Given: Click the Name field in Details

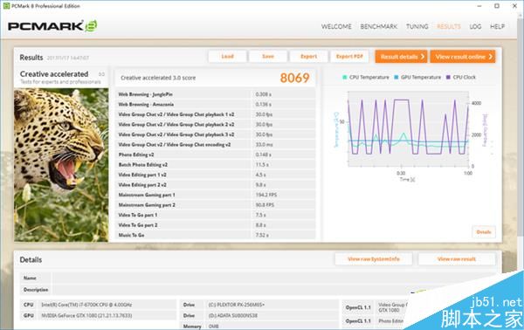Looking at the screenshot, I should [274, 278].
